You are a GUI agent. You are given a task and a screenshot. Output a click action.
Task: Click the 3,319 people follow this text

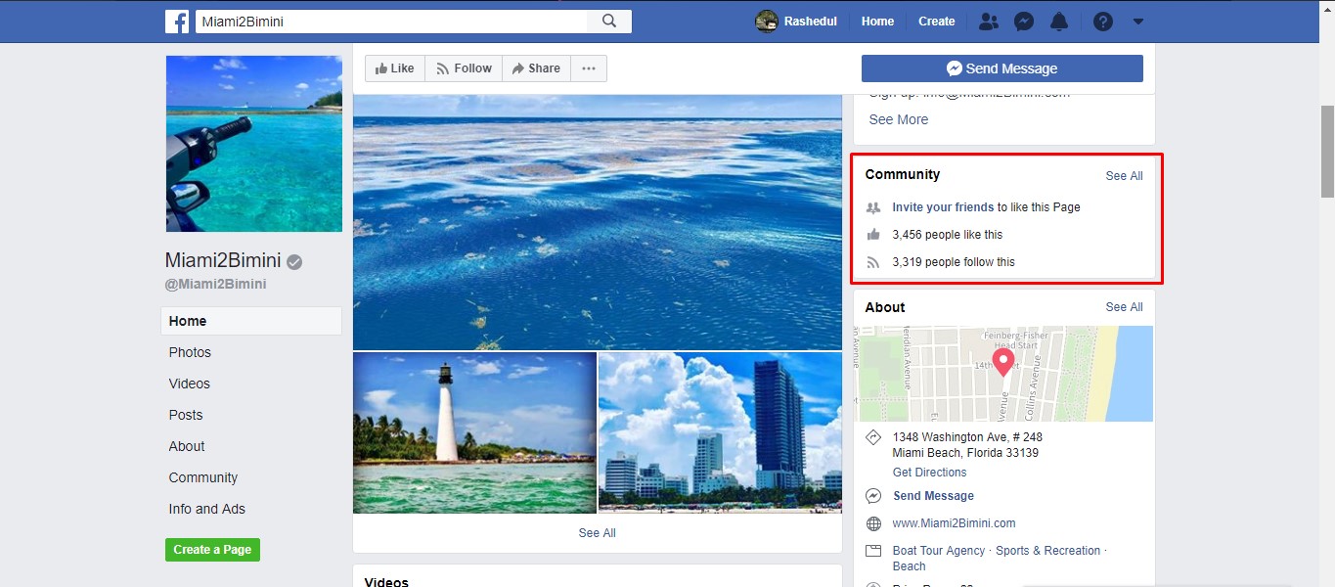(954, 262)
